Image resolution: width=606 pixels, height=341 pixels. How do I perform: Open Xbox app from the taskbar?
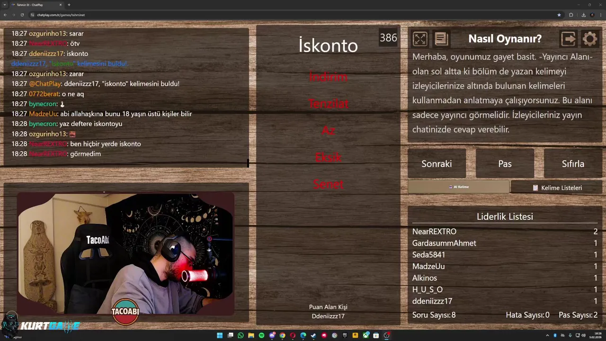(365, 335)
